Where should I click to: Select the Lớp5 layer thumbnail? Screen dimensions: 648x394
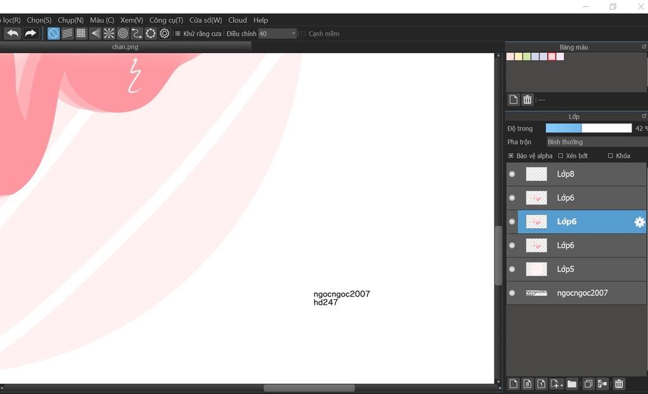536,269
